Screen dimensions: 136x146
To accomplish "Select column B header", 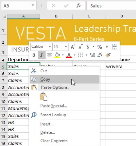I will point(56,16).
